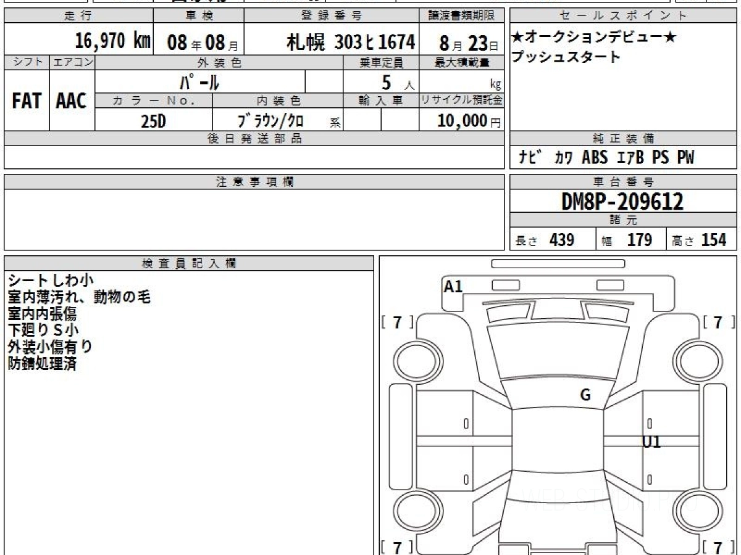
Task: Click the 外装色 header
Action: [219, 62]
